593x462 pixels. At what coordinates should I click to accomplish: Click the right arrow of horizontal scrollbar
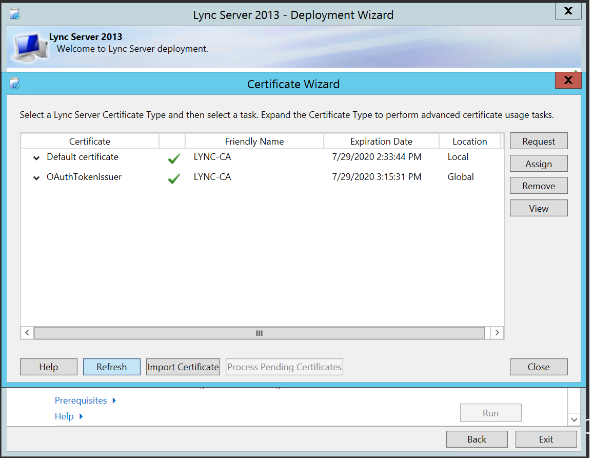pos(497,333)
